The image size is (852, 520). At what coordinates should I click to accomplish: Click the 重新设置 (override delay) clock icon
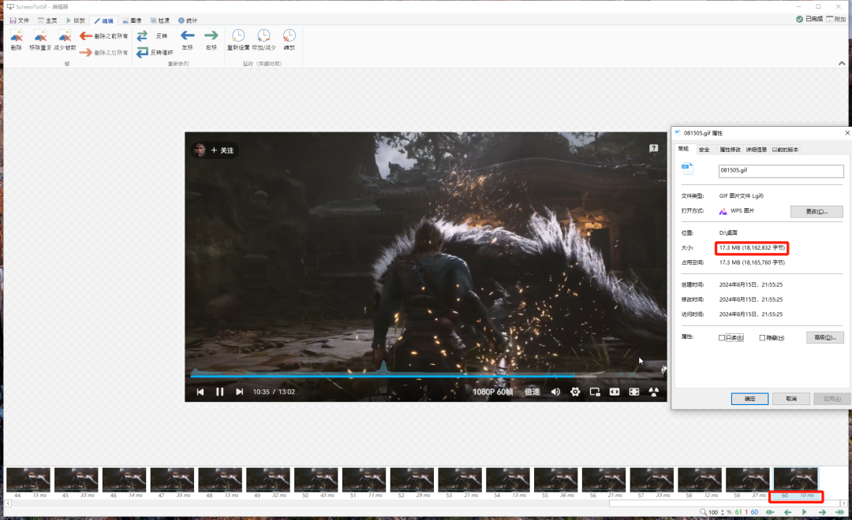(238, 35)
